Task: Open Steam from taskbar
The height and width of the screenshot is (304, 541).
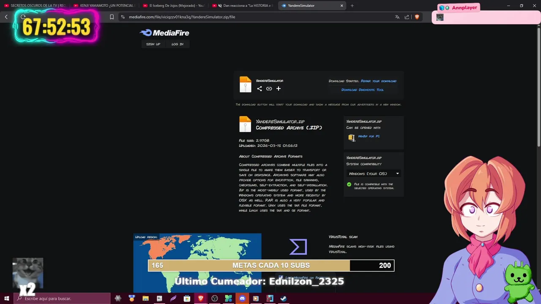Action: tap(284, 299)
